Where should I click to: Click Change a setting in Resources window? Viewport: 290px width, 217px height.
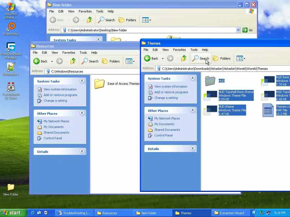55,101
